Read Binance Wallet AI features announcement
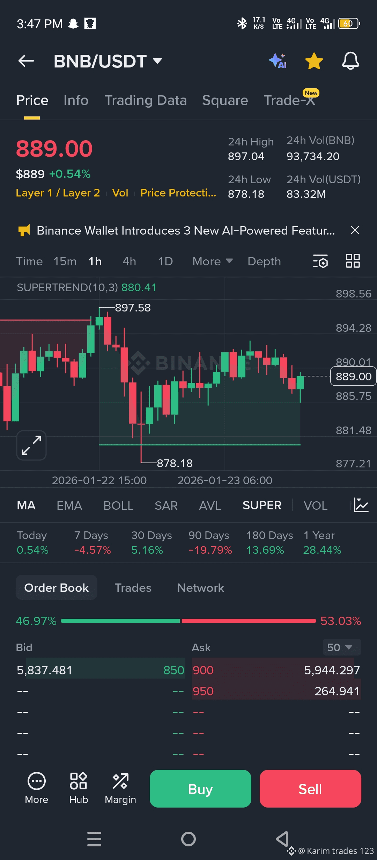 [186, 230]
